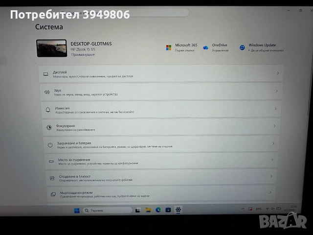The height and width of the screenshot is (235, 313).
Task: Open Място за съхранение settings
Action: [x=161, y=161]
